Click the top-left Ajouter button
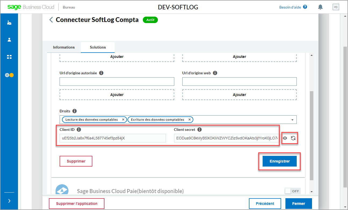This screenshot has width=348, height=210. 117,57
